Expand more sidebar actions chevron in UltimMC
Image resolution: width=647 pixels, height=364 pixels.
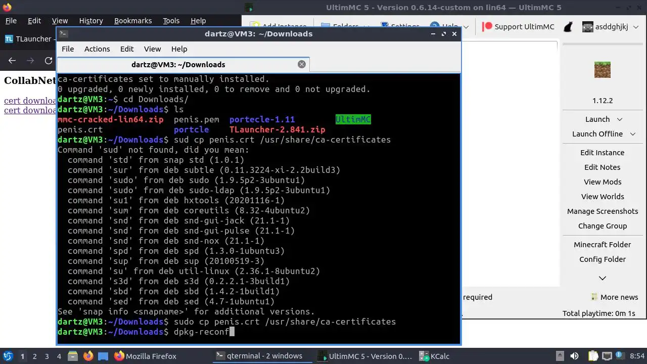603,278
